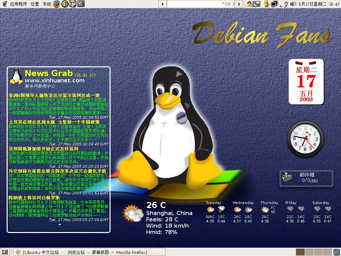Click the large current weather sun-cloud icon
Screen dimensions: 341x256
click(x=133, y=213)
